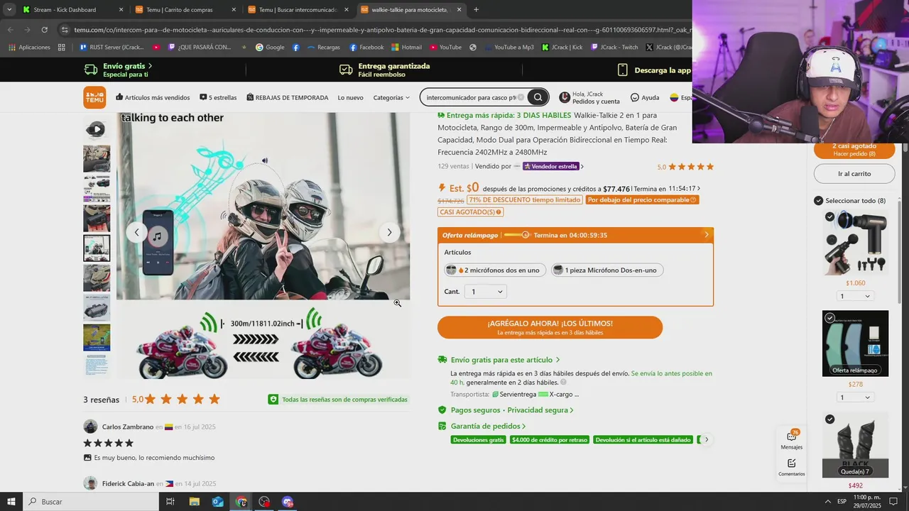Open Descarga la app link
This screenshot has height=511, width=909.
pos(654,70)
